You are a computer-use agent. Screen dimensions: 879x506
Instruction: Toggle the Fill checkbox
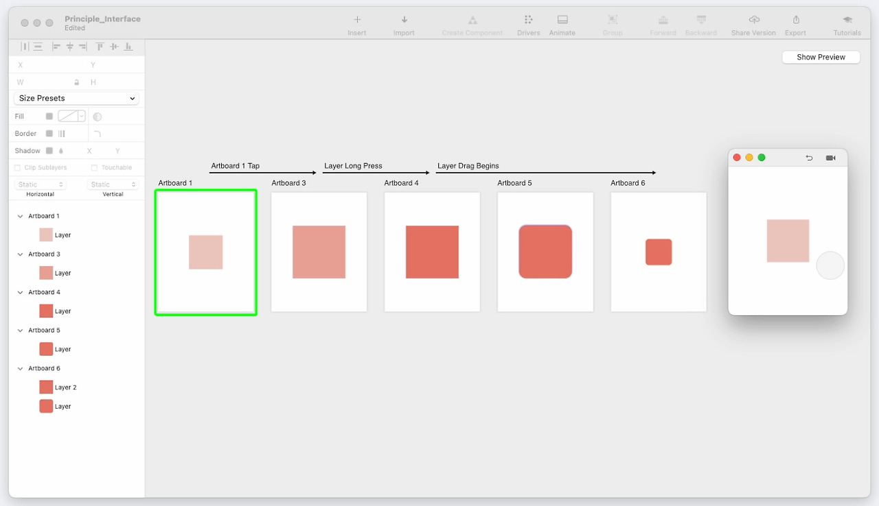pos(49,117)
